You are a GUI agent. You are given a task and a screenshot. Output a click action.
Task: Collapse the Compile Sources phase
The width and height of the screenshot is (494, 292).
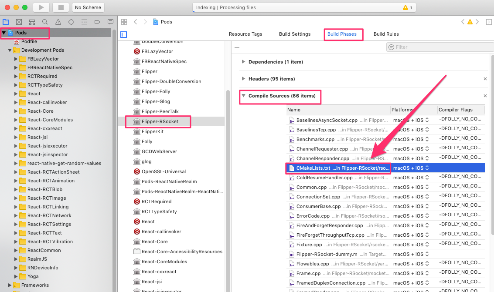243,96
